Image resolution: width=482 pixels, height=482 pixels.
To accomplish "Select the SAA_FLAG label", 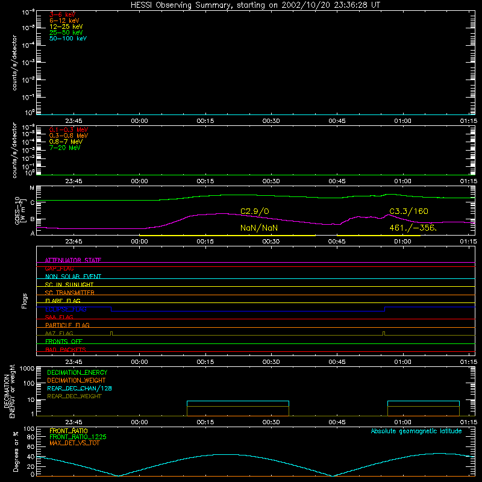I will (59, 317).
